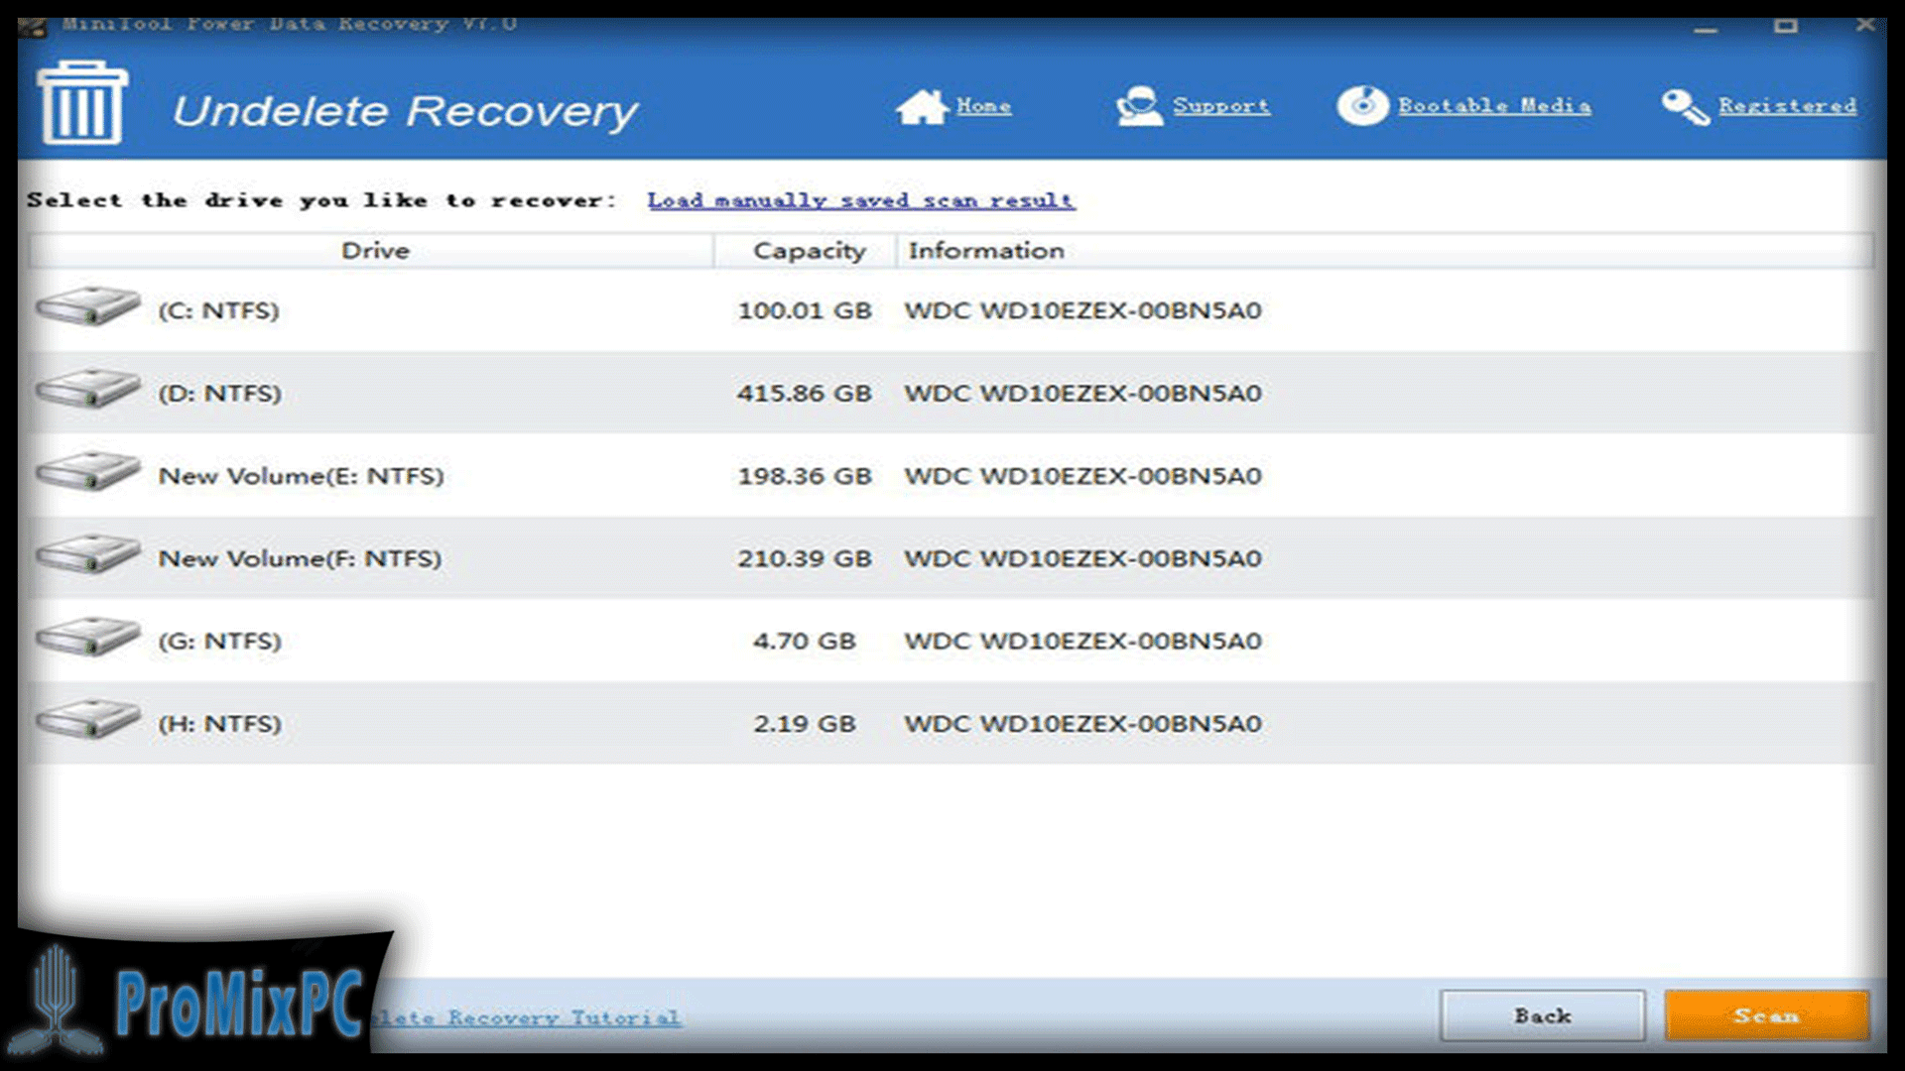This screenshot has width=1905, height=1071.
Task: Click the drive icon for G: NTFS
Action: [88, 636]
